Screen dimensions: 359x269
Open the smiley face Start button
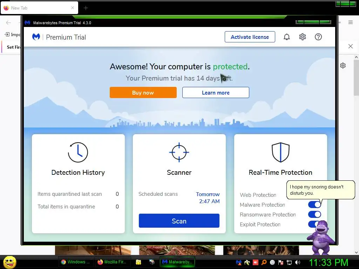coord(9,262)
